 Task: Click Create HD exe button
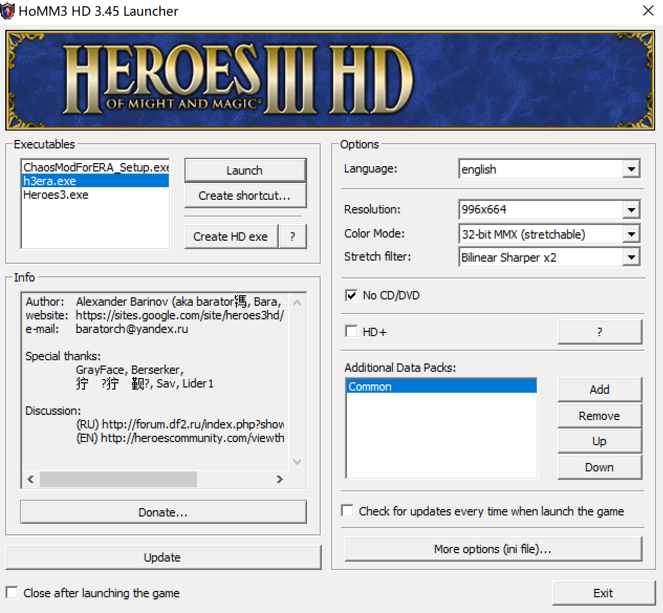[231, 236]
